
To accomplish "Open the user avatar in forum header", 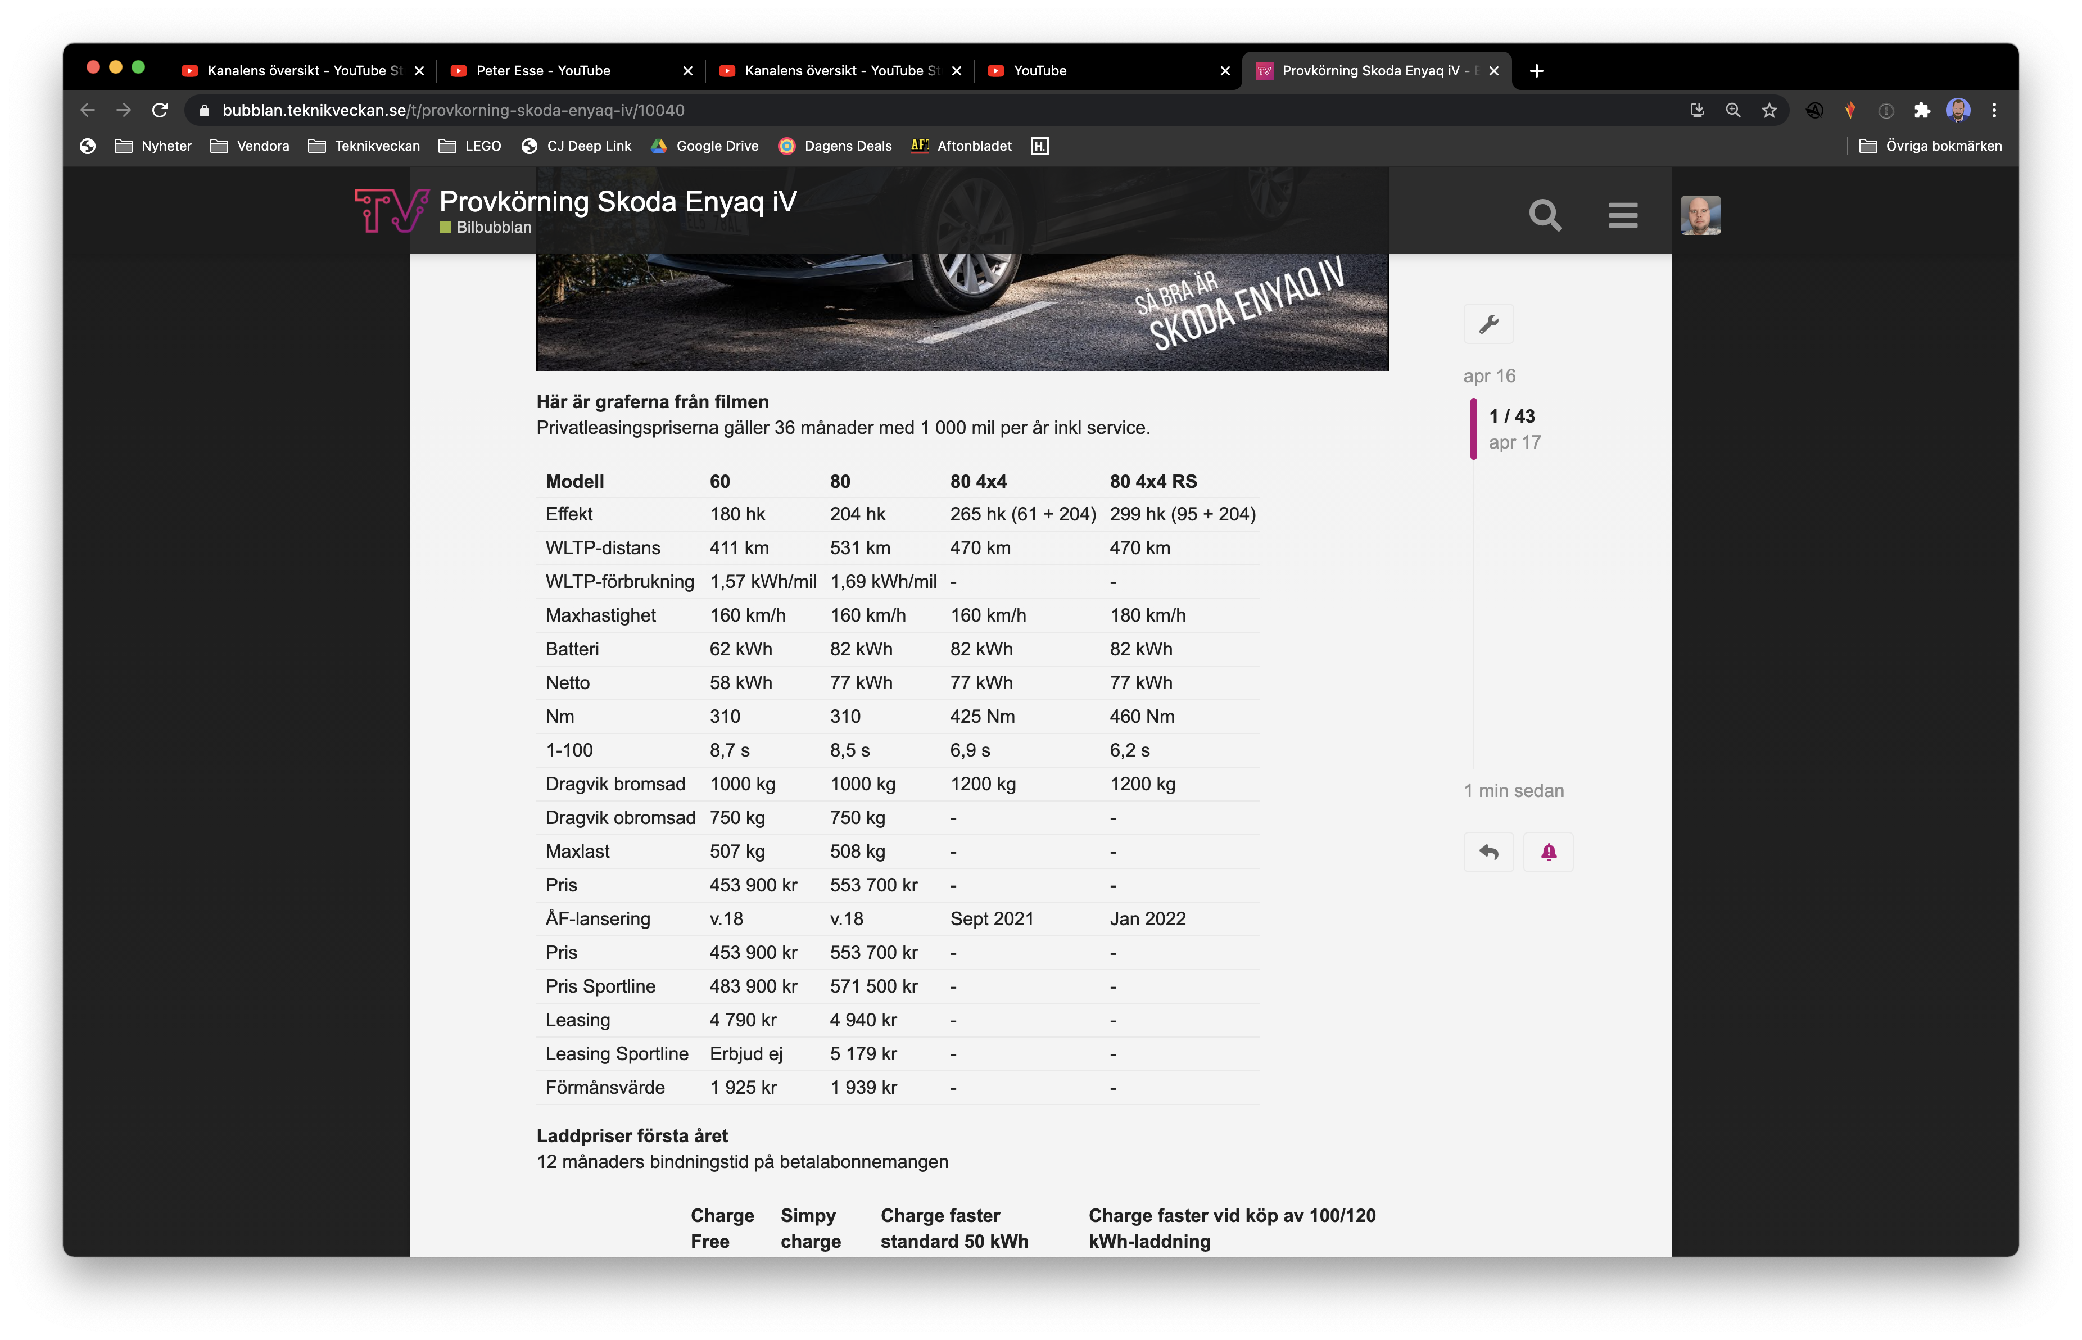I will (x=1699, y=214).
